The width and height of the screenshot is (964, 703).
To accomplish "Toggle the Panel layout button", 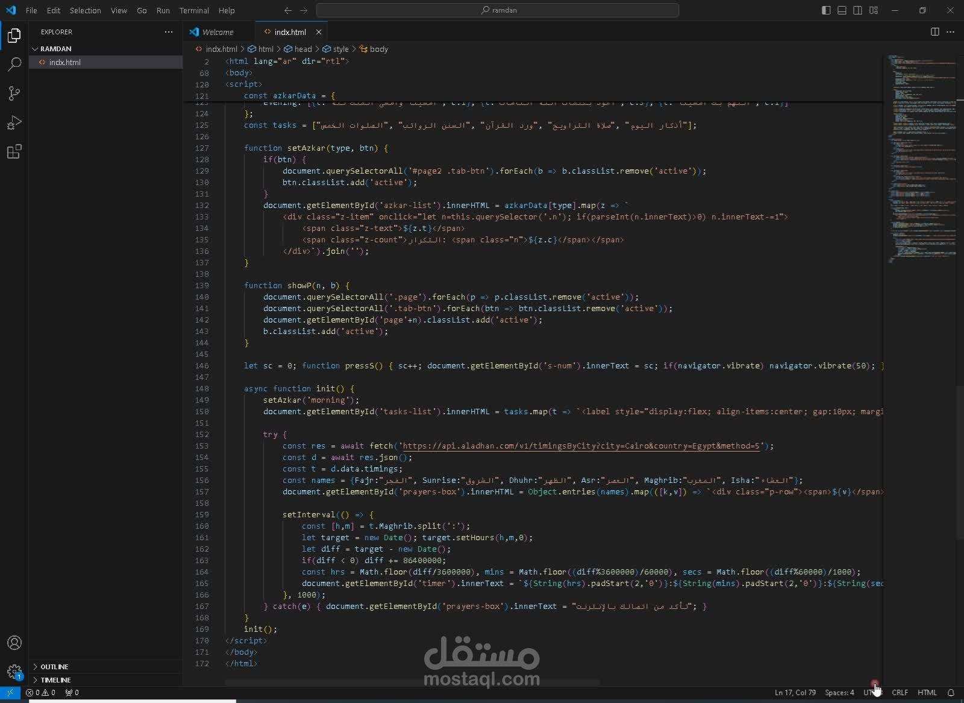I will [x=842, y=10].
